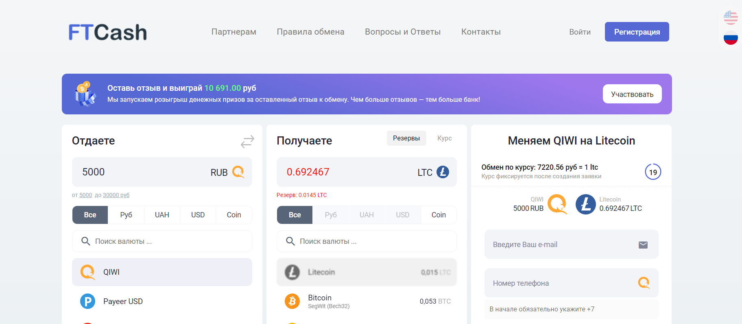The height and width of the screenshot is (324, 742).
Task: Click the 5000 give amount field
Action: point(162,172)
